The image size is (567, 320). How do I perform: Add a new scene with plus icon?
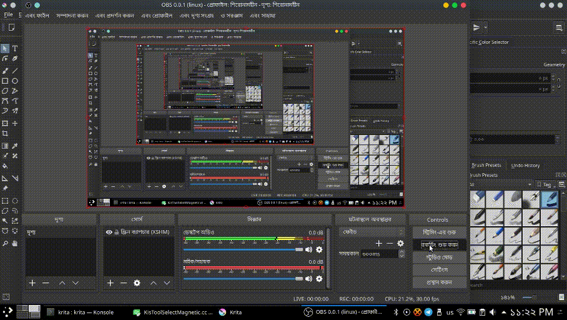pyautogui.click(x=32, y=283)
